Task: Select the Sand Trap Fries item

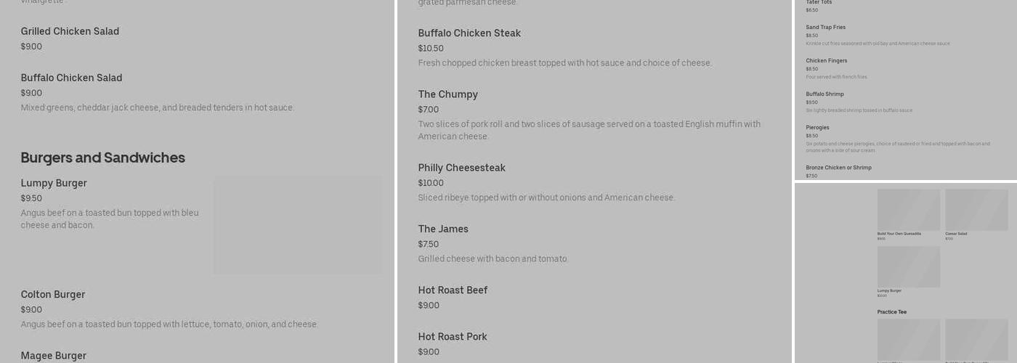Action: pyautogui.click(x=825, y=28)
